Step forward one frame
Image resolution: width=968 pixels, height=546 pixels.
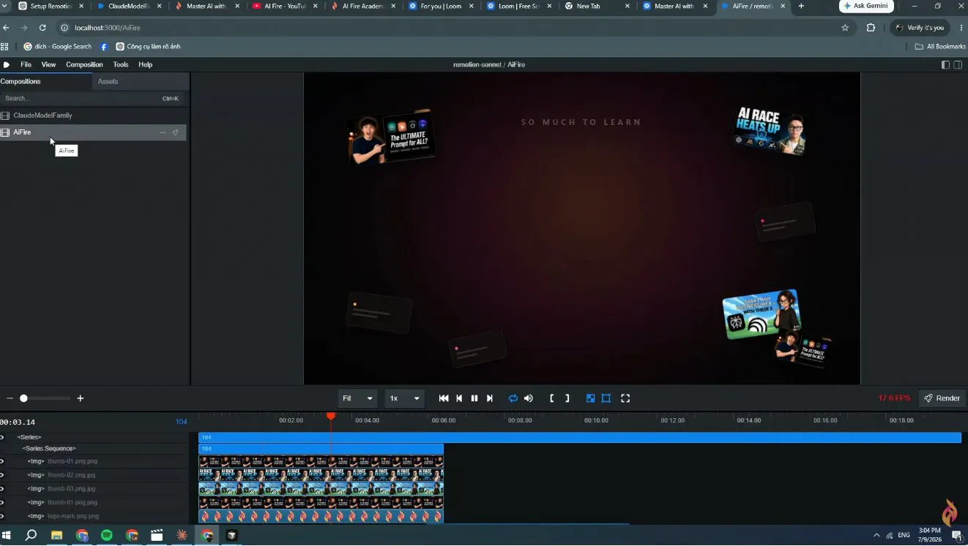(490, 398)
